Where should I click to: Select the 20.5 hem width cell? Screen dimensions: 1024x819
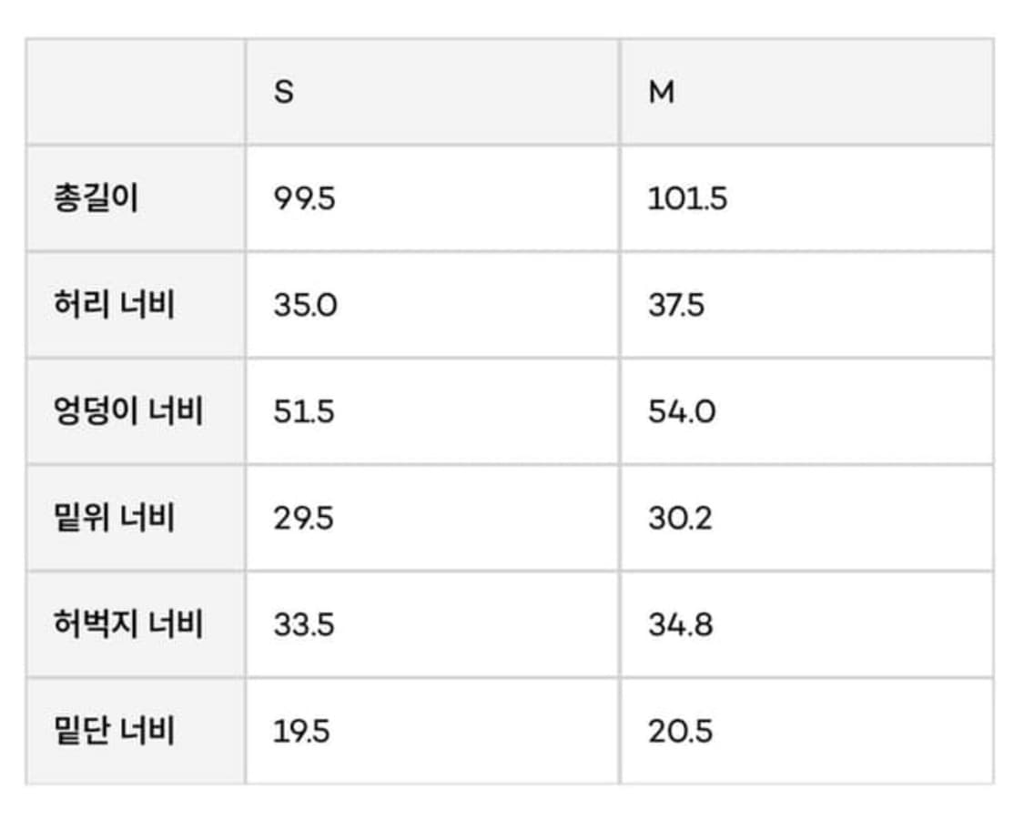click(x=680, y=731)
